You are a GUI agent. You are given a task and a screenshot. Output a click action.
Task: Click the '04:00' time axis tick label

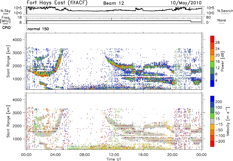click(56, 155)
